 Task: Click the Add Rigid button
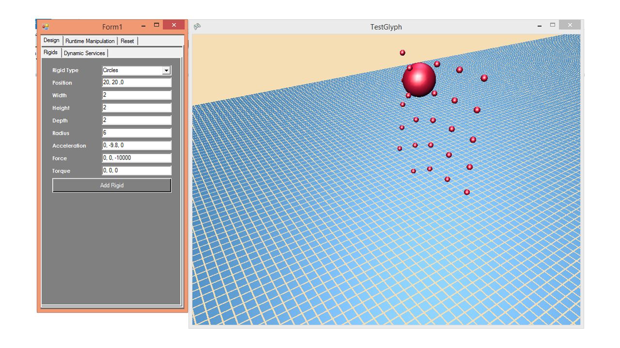click(111, 185)
